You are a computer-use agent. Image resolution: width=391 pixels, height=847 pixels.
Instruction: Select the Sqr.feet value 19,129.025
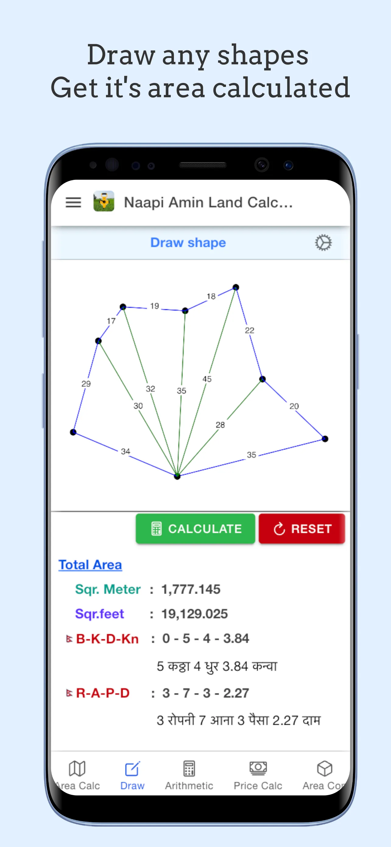194,614
